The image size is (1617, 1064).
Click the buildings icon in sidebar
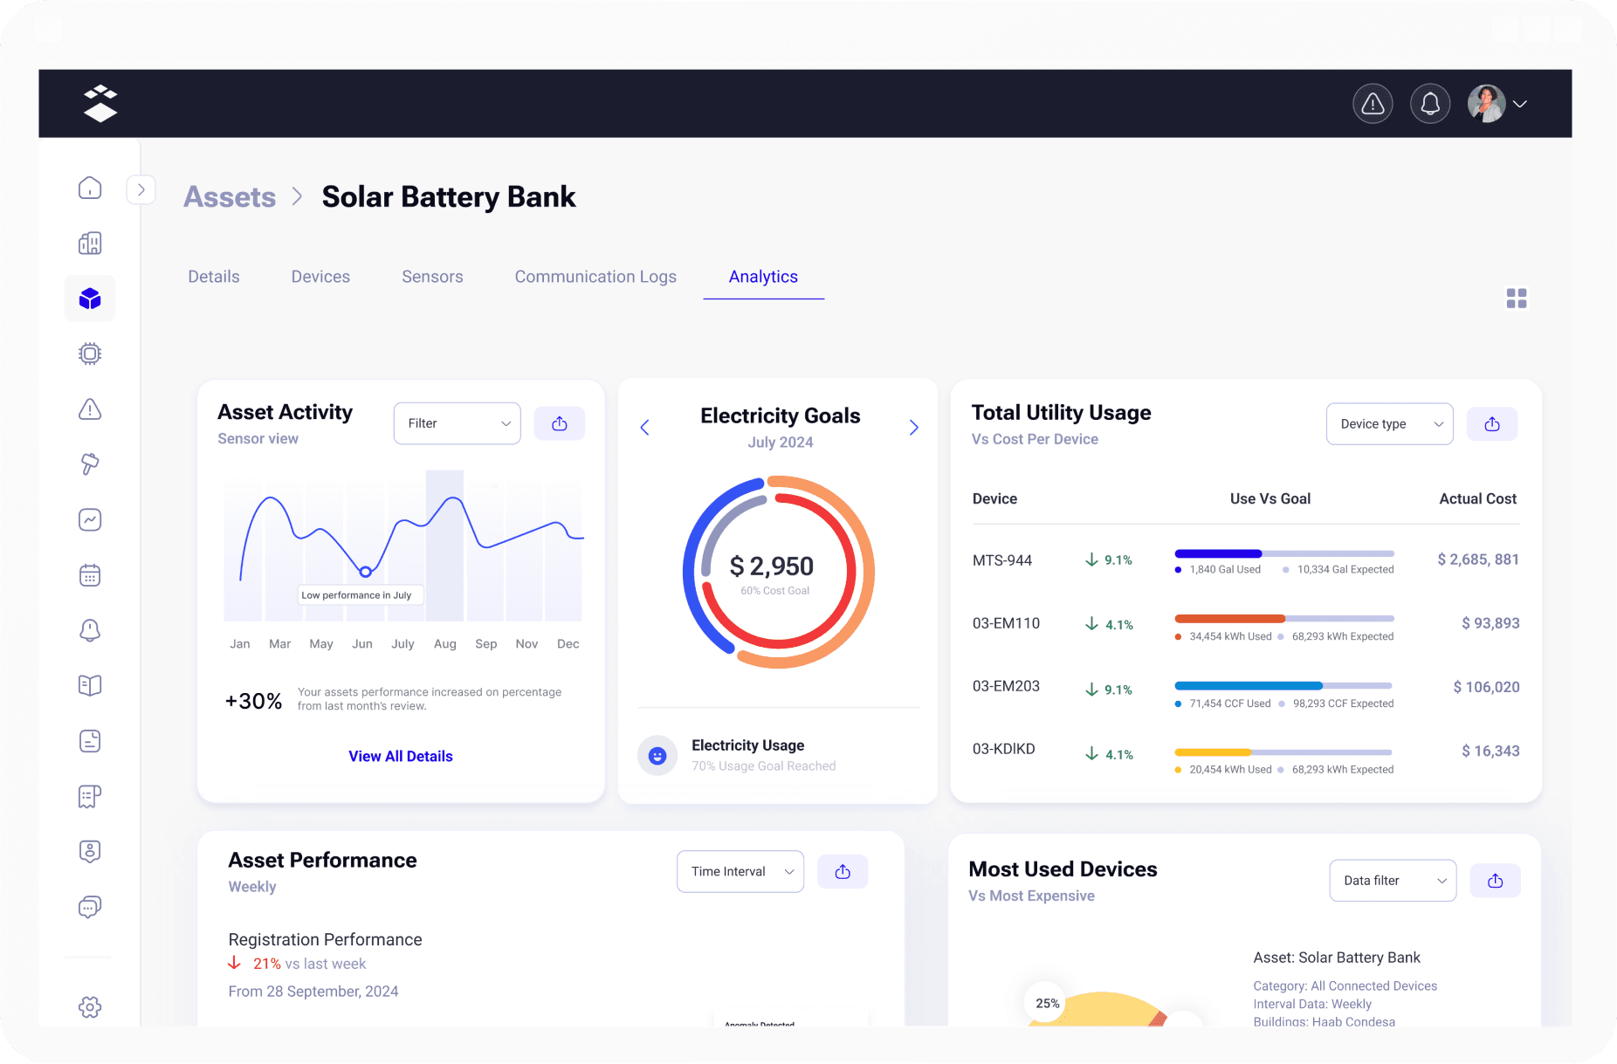pyautogui.click(x=90, y=244)
